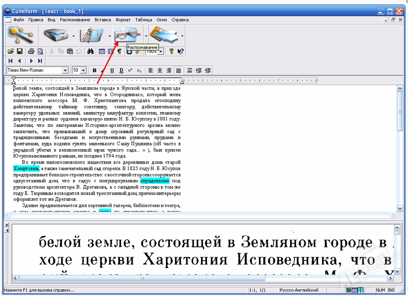Open the zoom percentage dropdown

click(x=161, y=51)
